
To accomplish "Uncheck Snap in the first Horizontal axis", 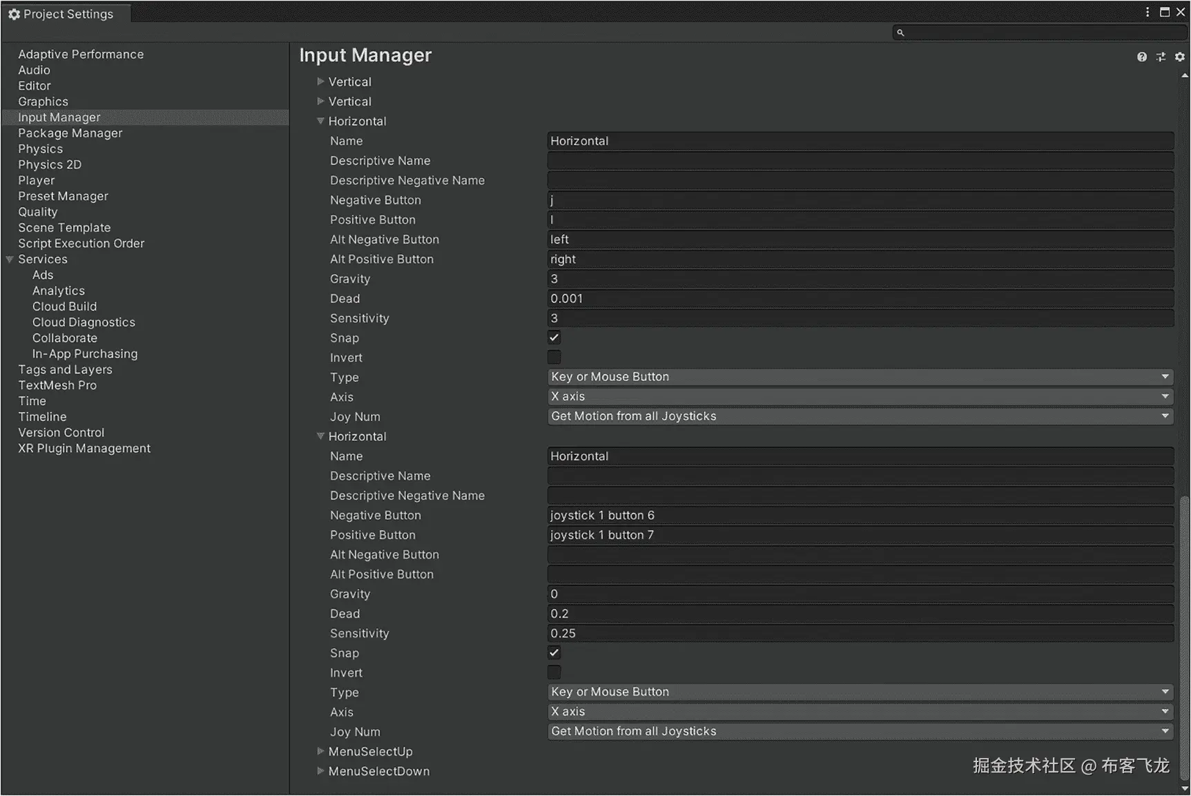I will pyautogui.click(x=554, y=338).
